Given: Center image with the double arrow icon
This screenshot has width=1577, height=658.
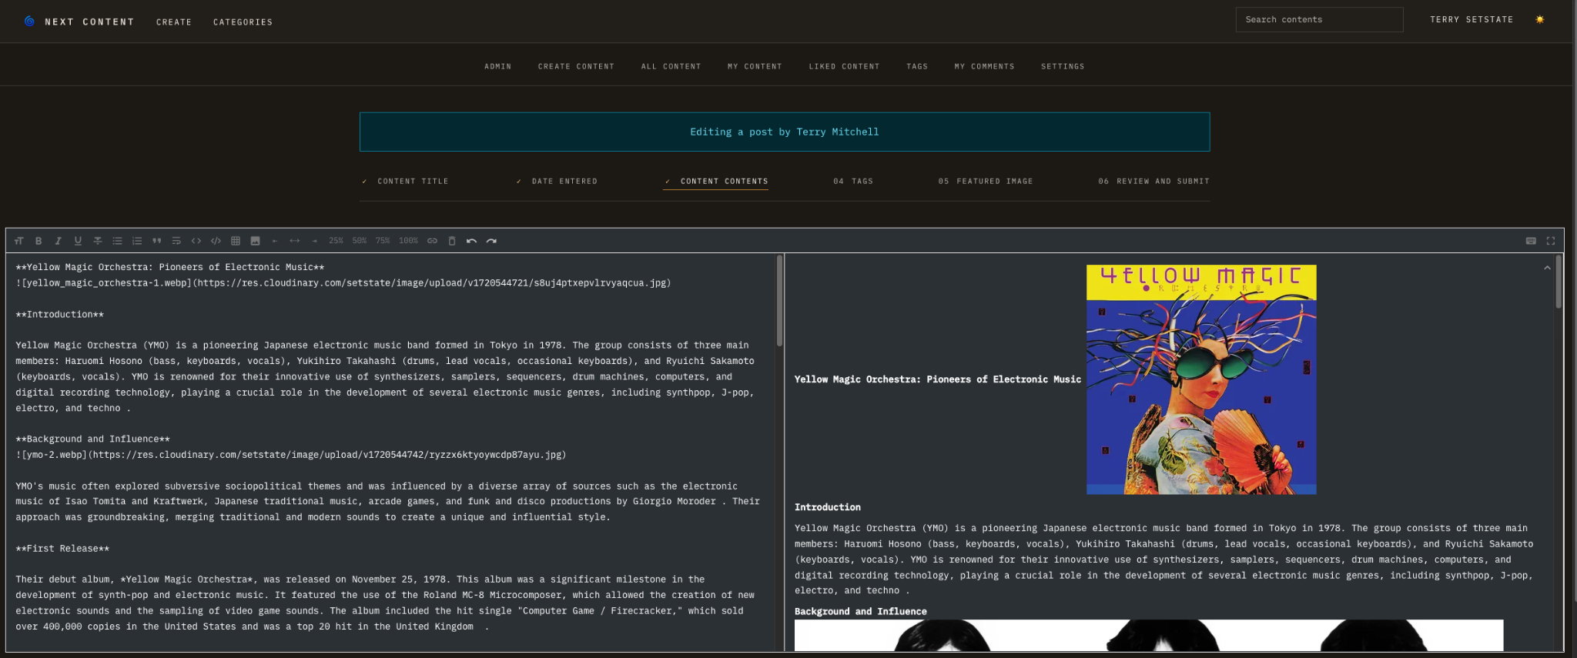Looking at the screenshot, I should [295, 241].
